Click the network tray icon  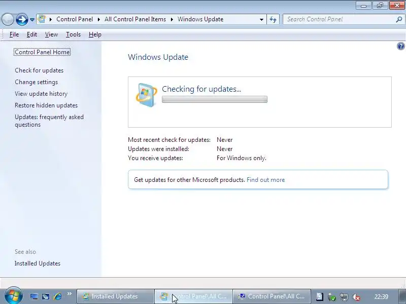[344, 297]
